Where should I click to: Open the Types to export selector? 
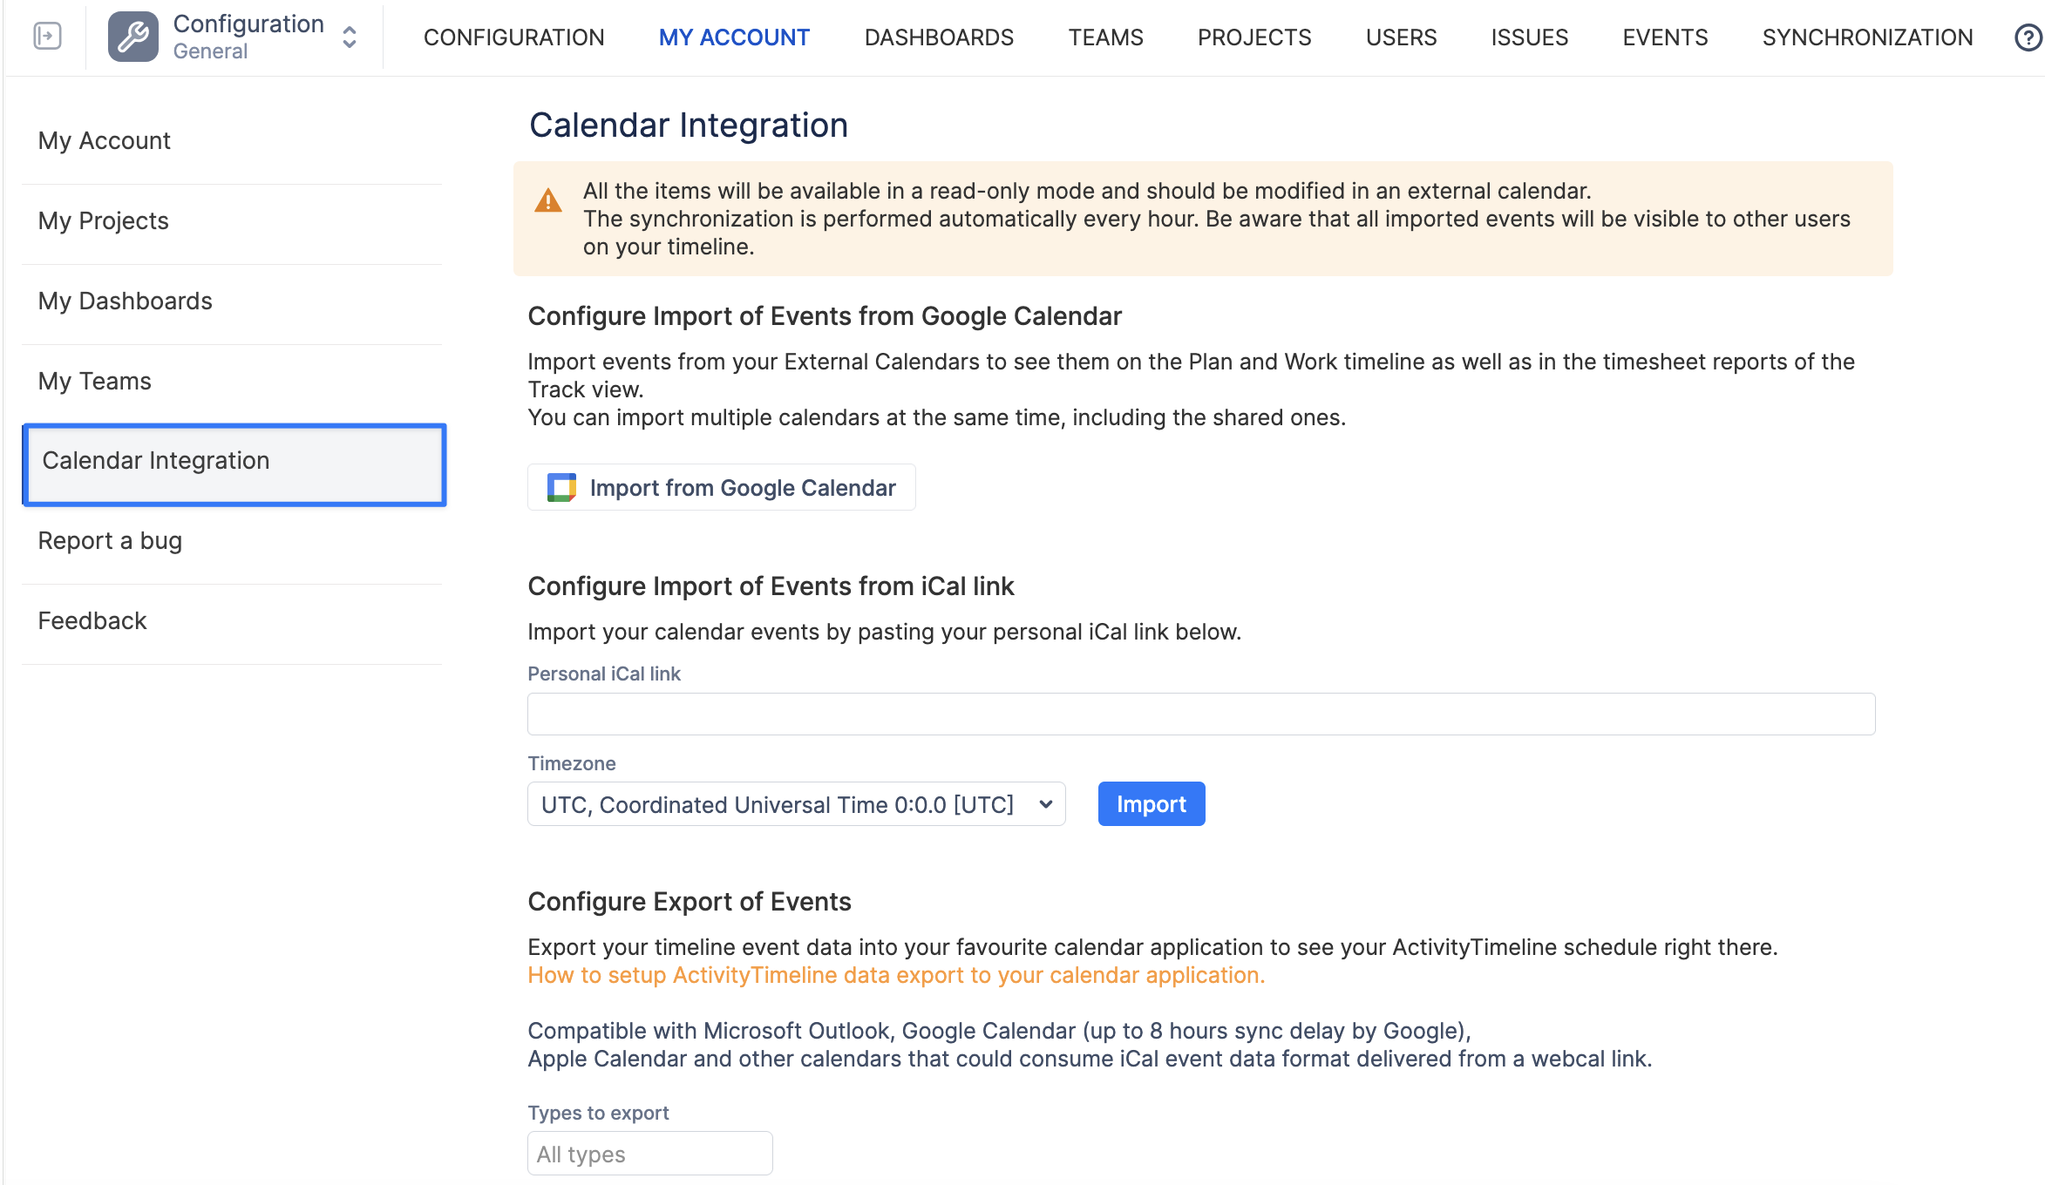point(650,1154)
